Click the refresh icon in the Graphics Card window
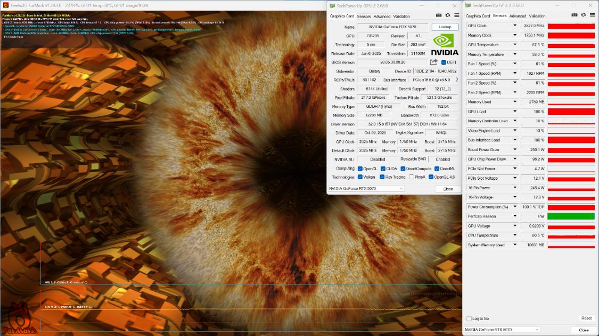This screenshot has width=599, height=336. coord(447,16)
